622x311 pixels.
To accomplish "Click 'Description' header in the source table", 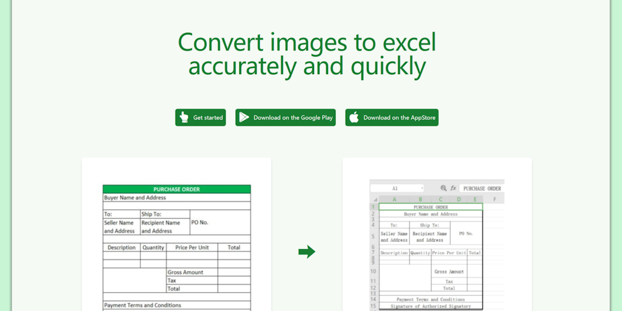I will (x=121, y=248).
